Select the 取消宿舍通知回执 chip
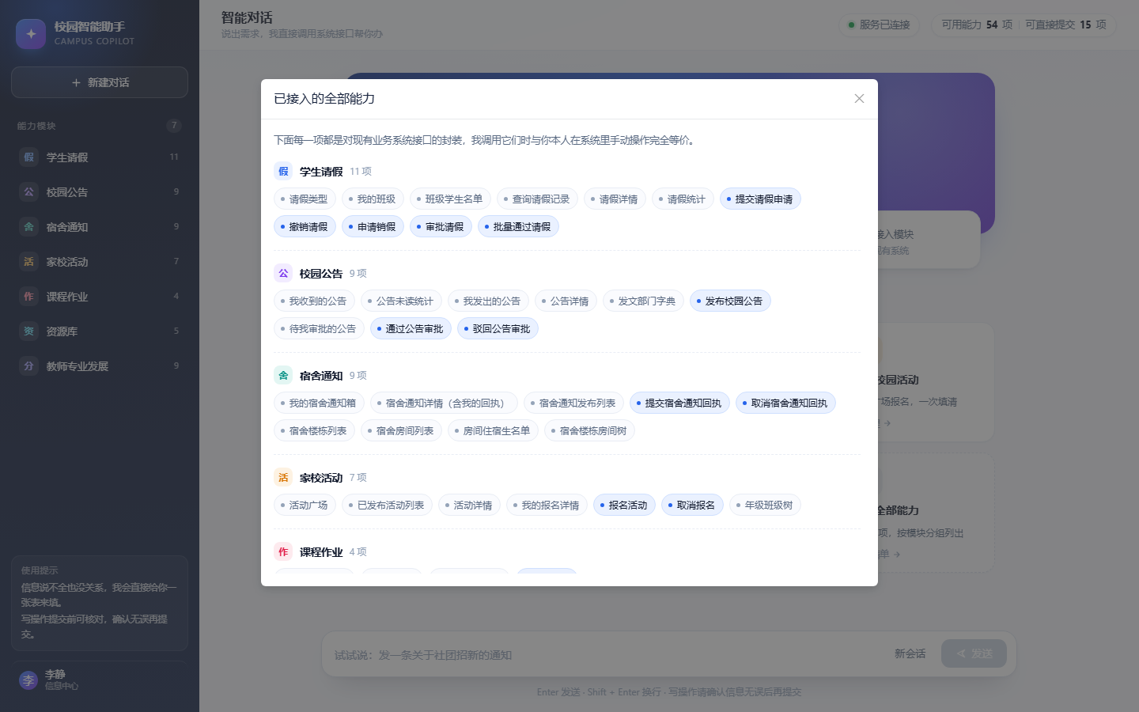 click(x=786, y=403)
